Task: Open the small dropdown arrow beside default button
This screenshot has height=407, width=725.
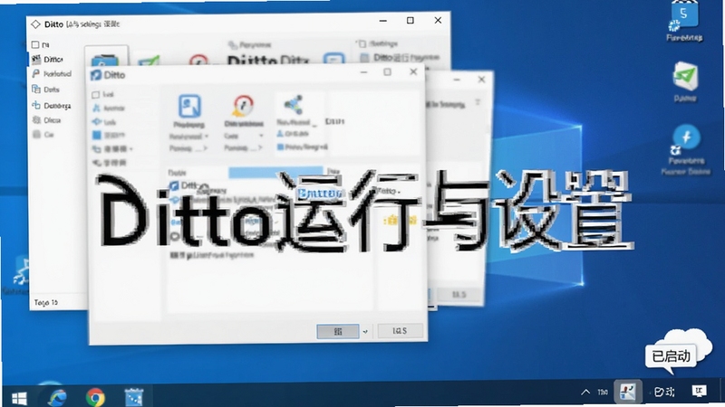Action: pyautogui.click(x=365, y=331)
